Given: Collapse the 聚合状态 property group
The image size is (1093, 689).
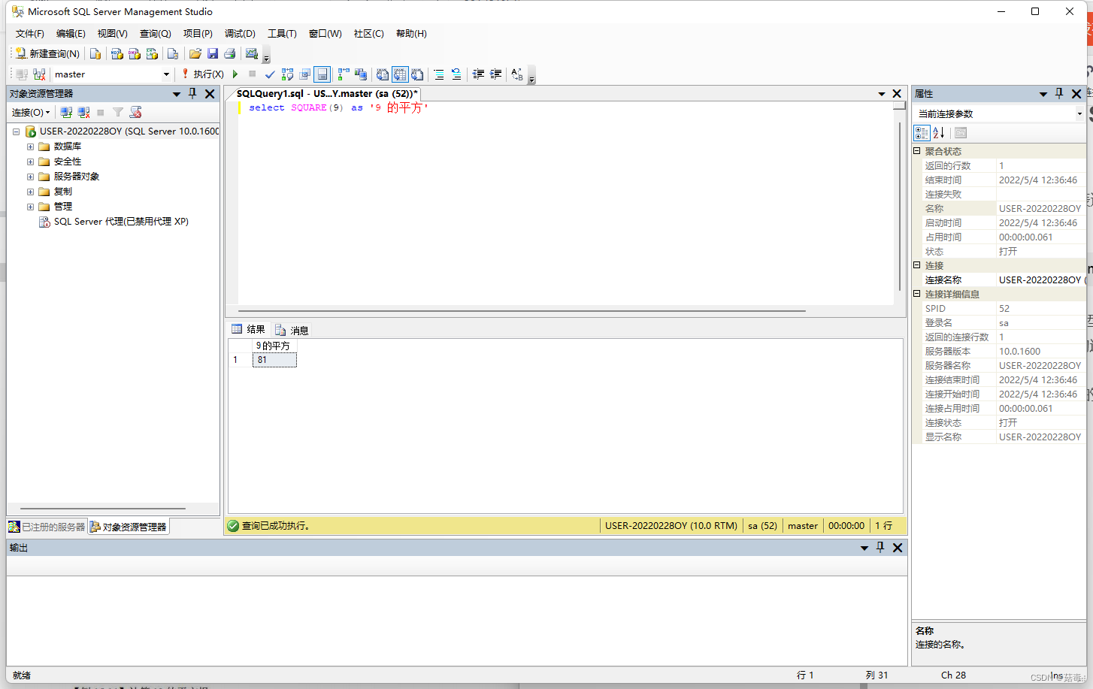Looking at the screenshot, I should pyautogui.click(x=917, y=151).
